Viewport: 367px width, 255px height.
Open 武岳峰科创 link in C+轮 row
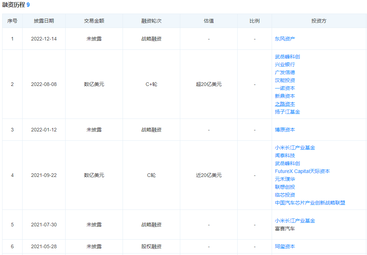pyautogui.click(x=287, y=57)
